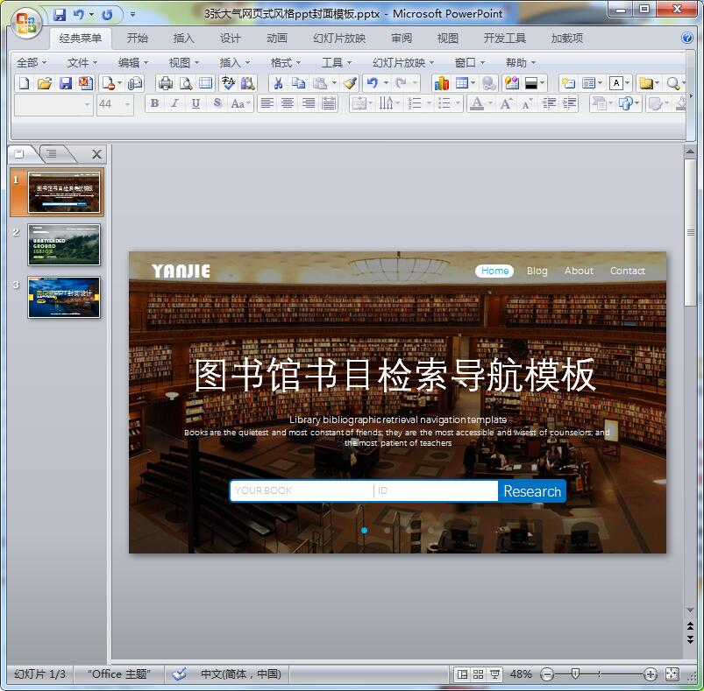This screenshot has width=704, height=691.
Task: Click the print icon in the toolbar
Action: pyautogui.click(x=166, y=83)
